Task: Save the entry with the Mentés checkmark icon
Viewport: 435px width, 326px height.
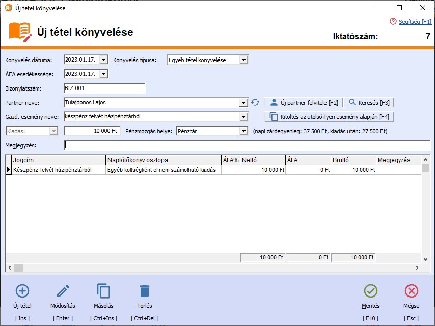Action: (x=371, y=291)
